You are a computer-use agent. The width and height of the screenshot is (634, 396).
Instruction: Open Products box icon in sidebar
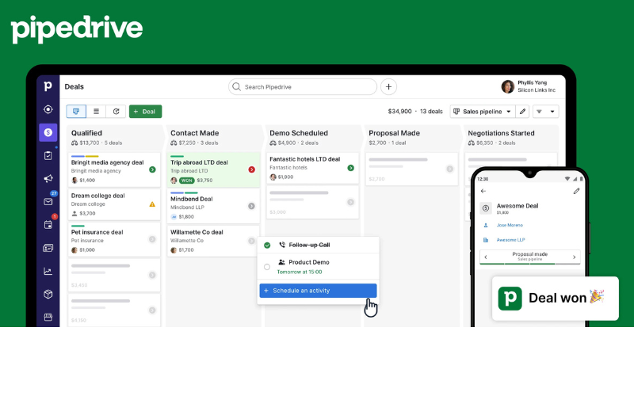(x=48, y=294)
